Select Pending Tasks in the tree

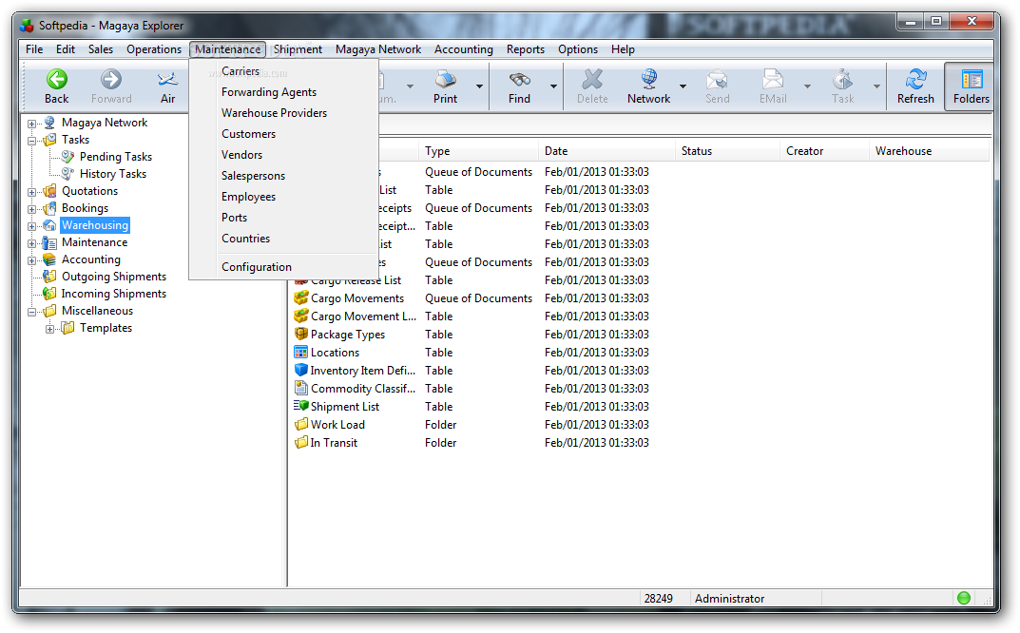116,157
